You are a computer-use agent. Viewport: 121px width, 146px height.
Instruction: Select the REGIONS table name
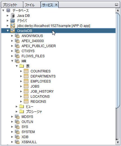[x=38, y=102]
